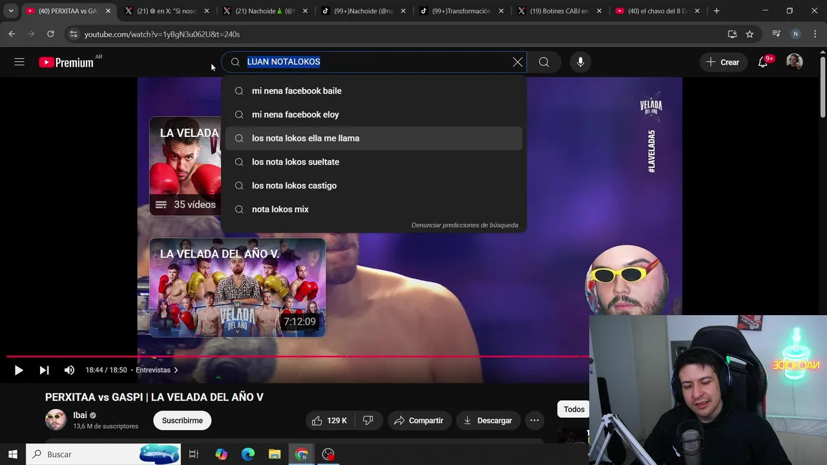The height and width of the screenshot is (465, 827).
Task: Open Microsoft Edge from the taskbar
Action: [x=248, y=454]
